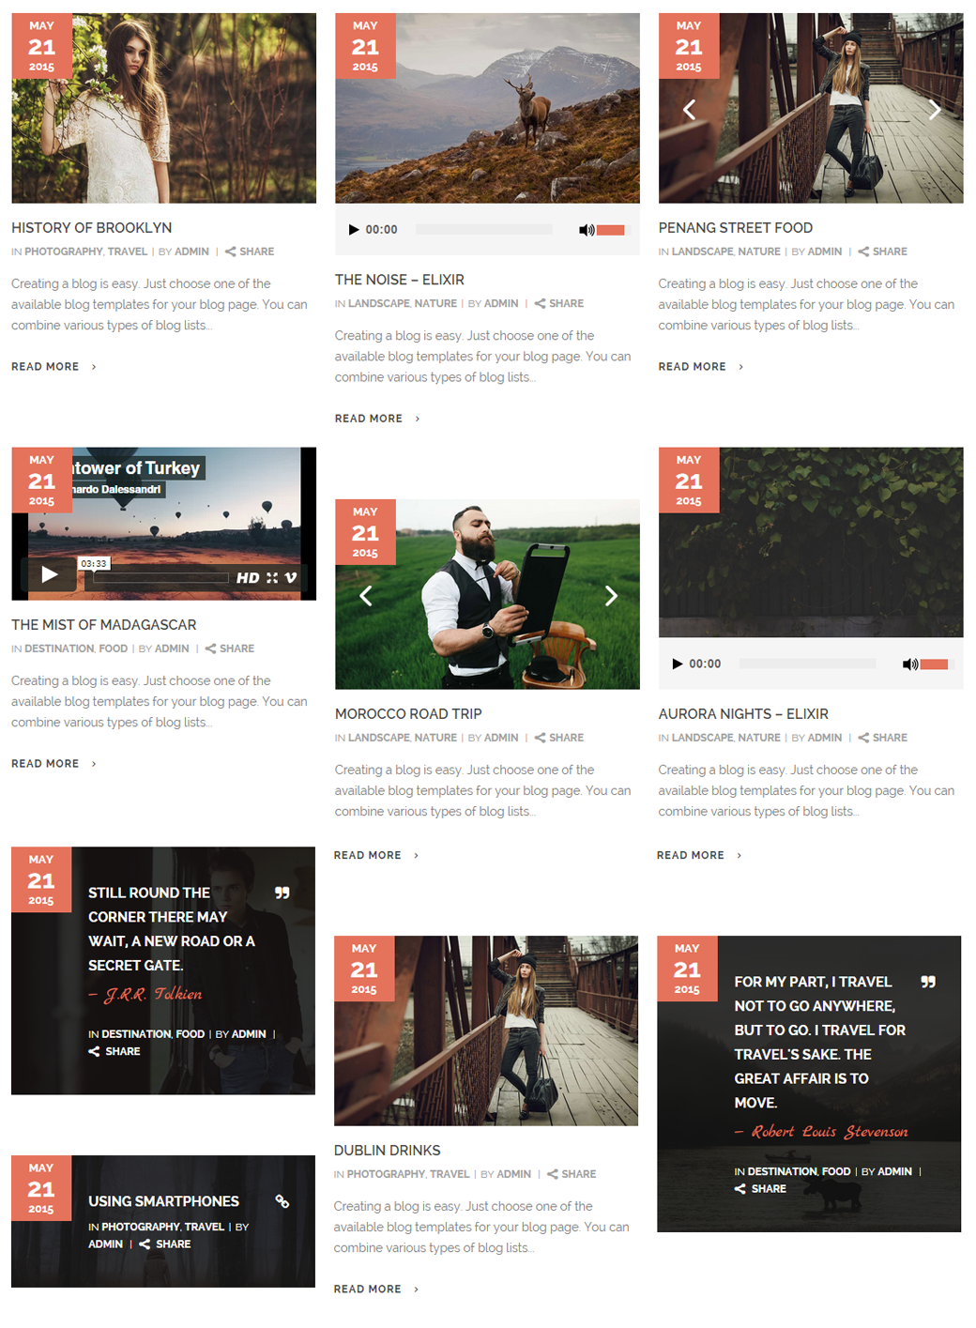Share the History of Brooklyn post
The height and width of the screenshot is (1328, 976).
tap(250, 252)
